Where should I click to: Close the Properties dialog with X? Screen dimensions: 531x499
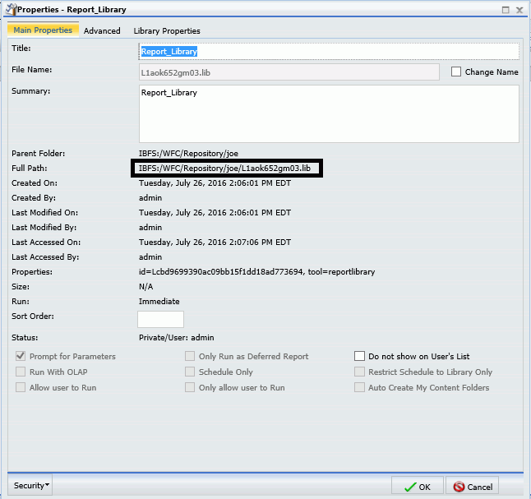pos(519,10)
